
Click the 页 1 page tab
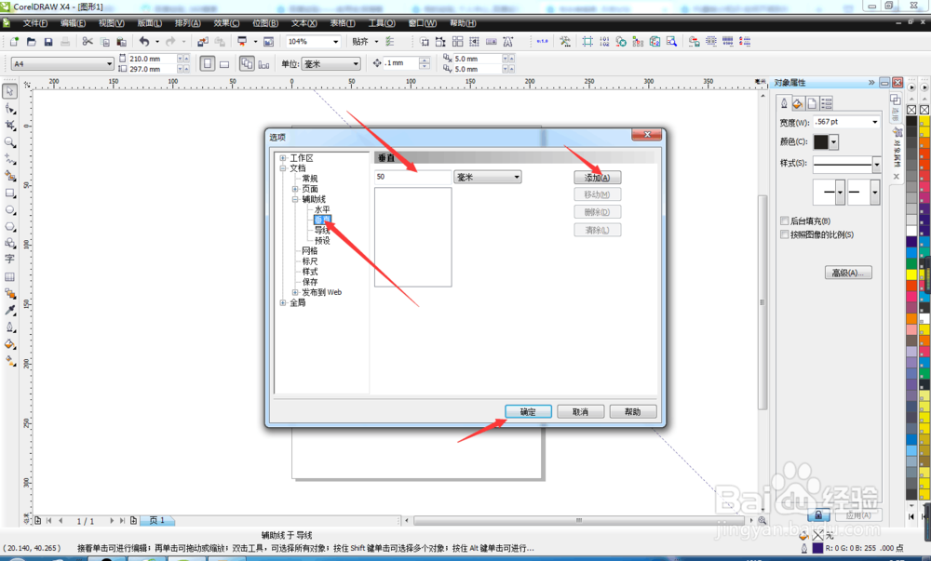coord(157,520)
